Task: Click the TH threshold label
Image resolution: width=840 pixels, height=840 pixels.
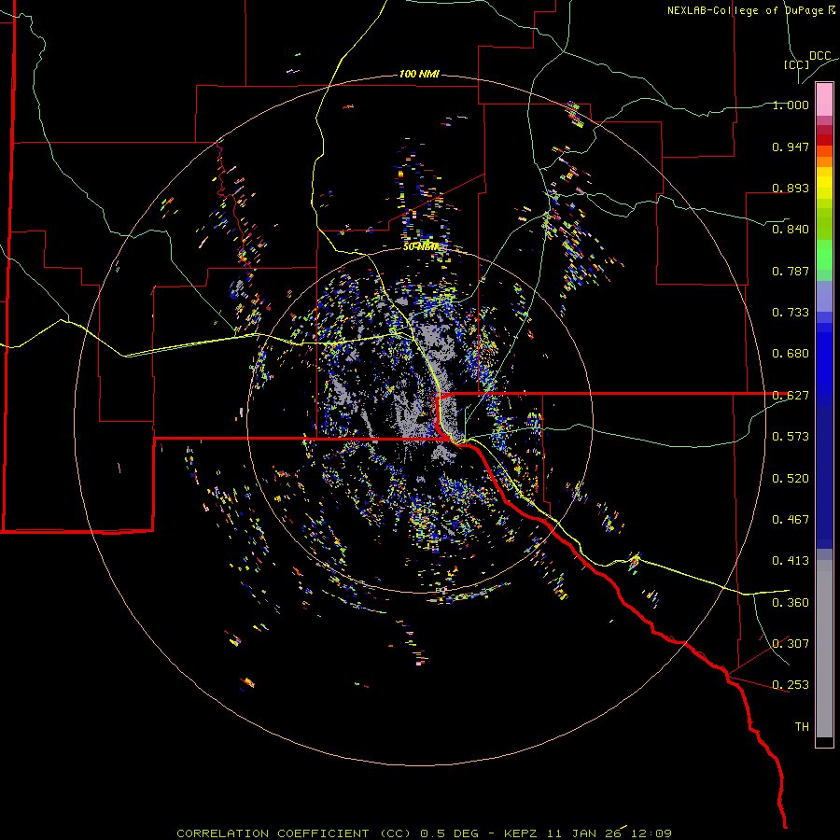Action: 802,727
